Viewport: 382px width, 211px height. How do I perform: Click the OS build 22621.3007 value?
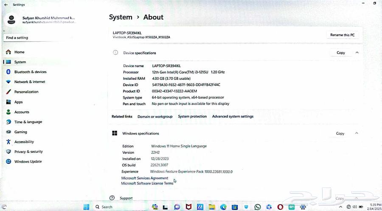[x=159, y=165]
